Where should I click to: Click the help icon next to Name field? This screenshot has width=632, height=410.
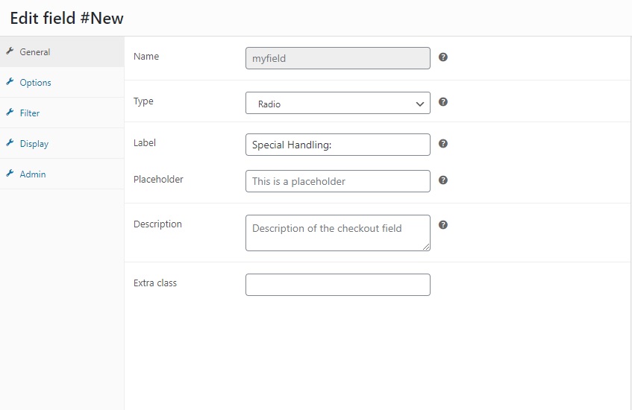(x=443, y=57)
